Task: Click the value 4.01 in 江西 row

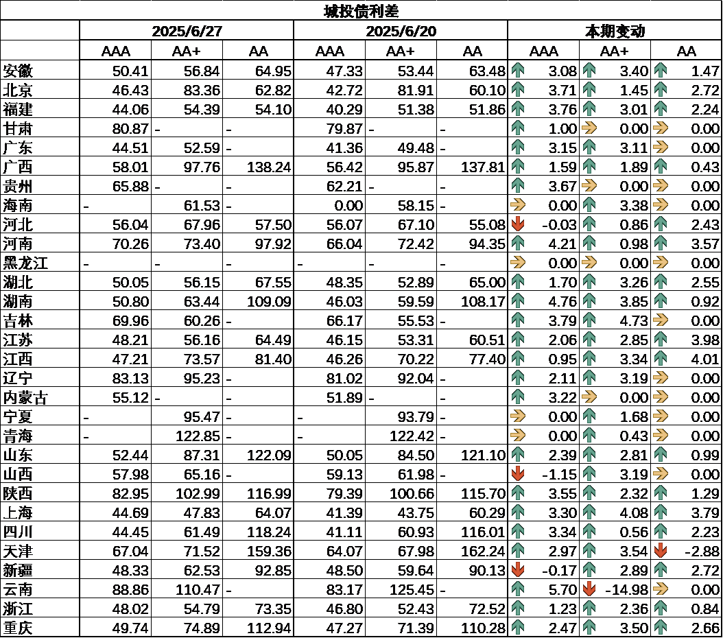Action: tap(705, 359)
